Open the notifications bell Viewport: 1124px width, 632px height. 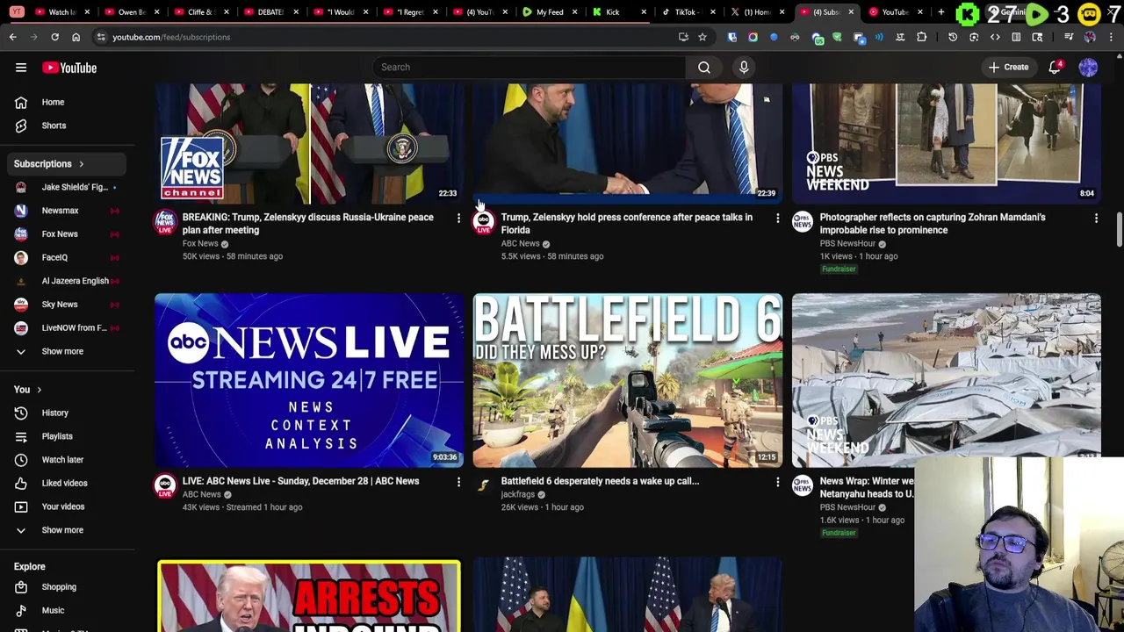(1055, 68)
